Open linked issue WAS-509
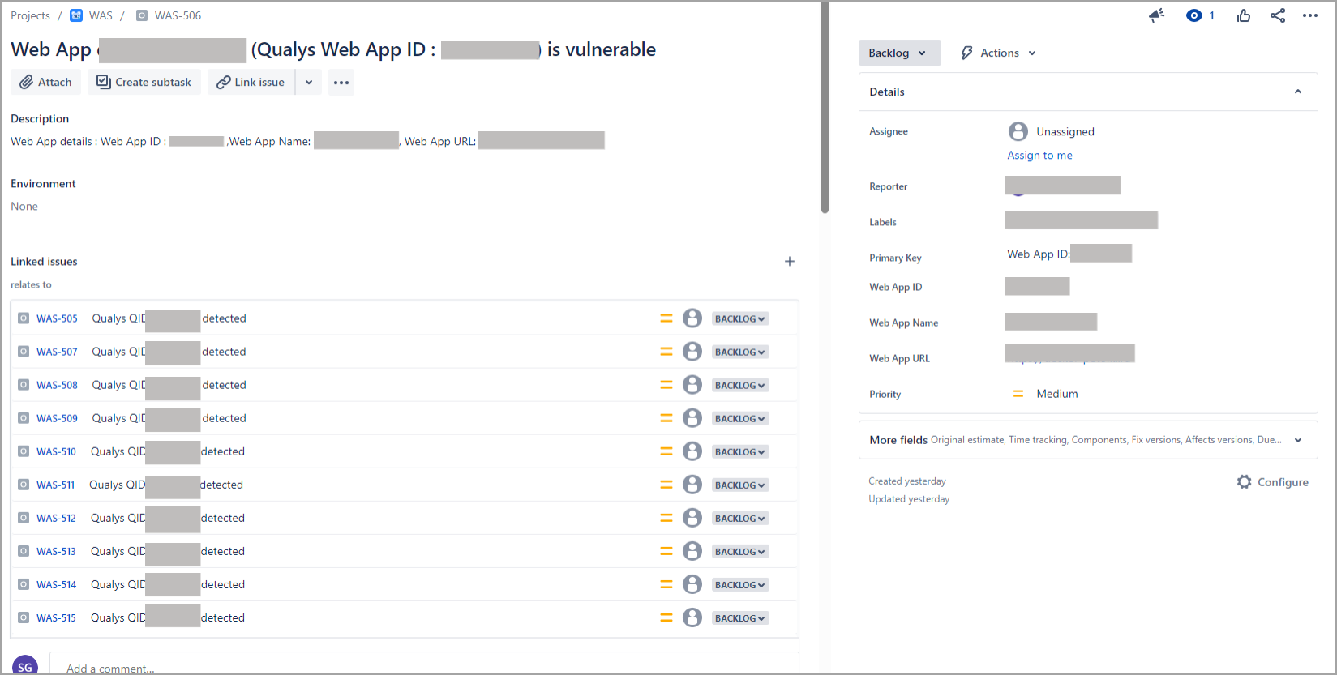Viewport: 1337px width, 675px height. 57,418
